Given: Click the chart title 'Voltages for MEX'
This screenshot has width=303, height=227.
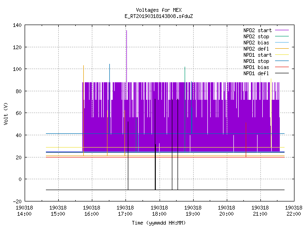Looking at the screenshot, I should click(159, 10).
